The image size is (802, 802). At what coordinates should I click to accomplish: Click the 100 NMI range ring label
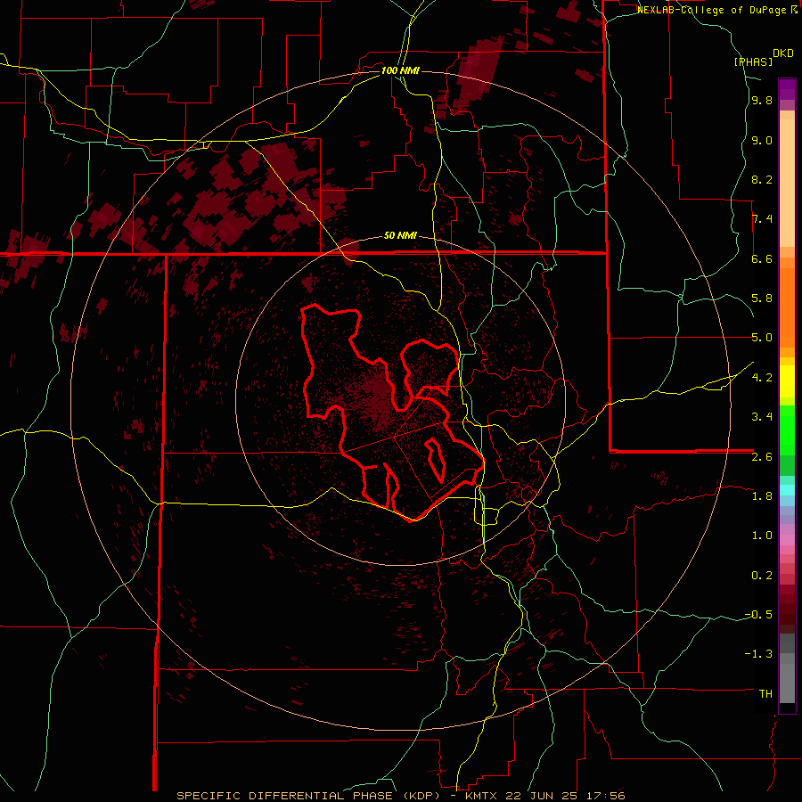(400, 70)
